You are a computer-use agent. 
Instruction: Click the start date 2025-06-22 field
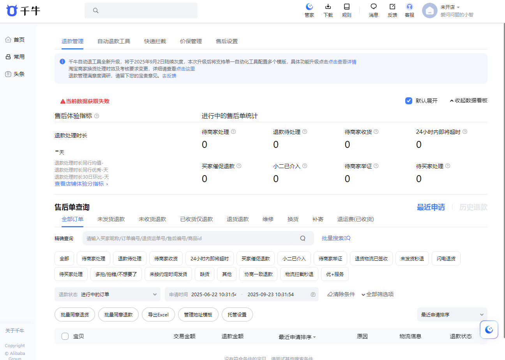click(214, 295)
